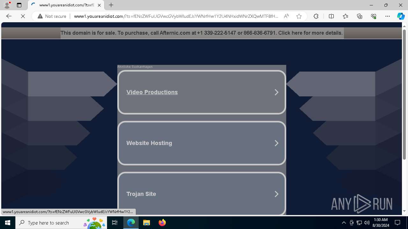Open File Explorer from the taskbar
The image size is (408, 229).
coord(146,223)
